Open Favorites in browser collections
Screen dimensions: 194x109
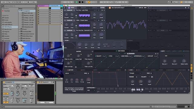(x=7, y=11)
